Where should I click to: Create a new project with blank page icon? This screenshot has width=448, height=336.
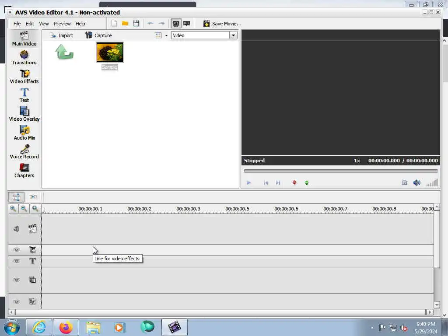point(114,24)
